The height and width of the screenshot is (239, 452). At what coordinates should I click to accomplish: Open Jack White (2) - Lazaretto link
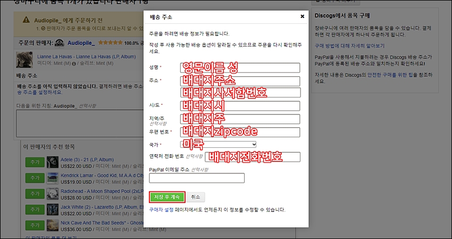pyautogui.click(x=102, y=207)
